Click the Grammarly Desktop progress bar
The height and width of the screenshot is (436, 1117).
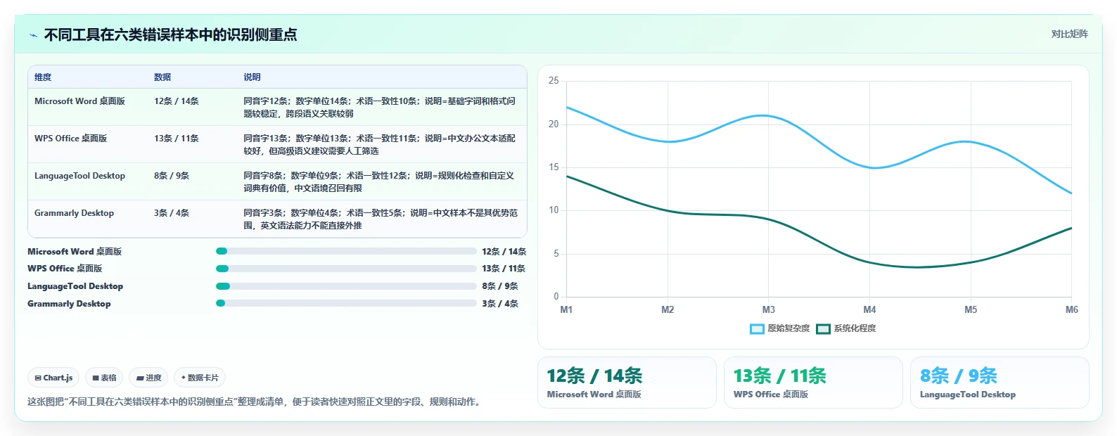click(346, 304)
